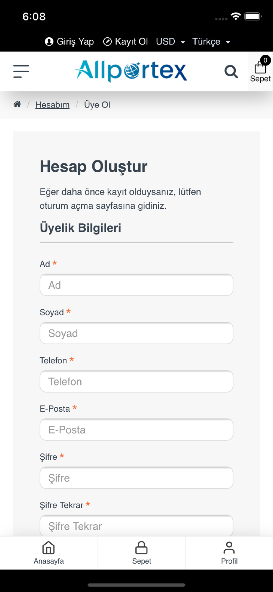
Task: Tap the cart item count badge
Action: click(x=265, y=60)
